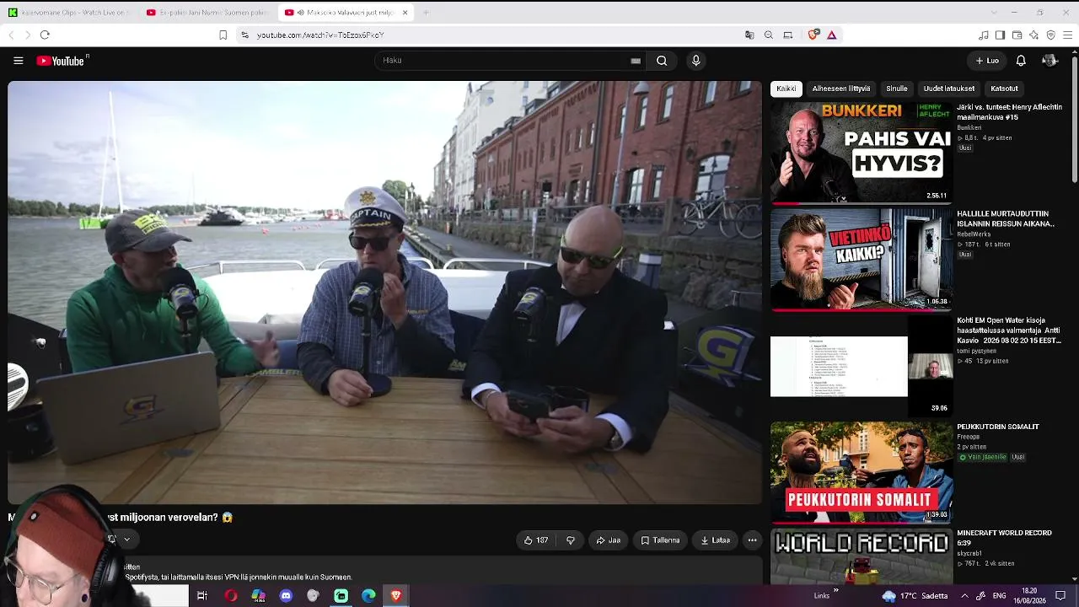Open the Freeopa channel link
The image size is (1079, 607).
click(969, 437)
